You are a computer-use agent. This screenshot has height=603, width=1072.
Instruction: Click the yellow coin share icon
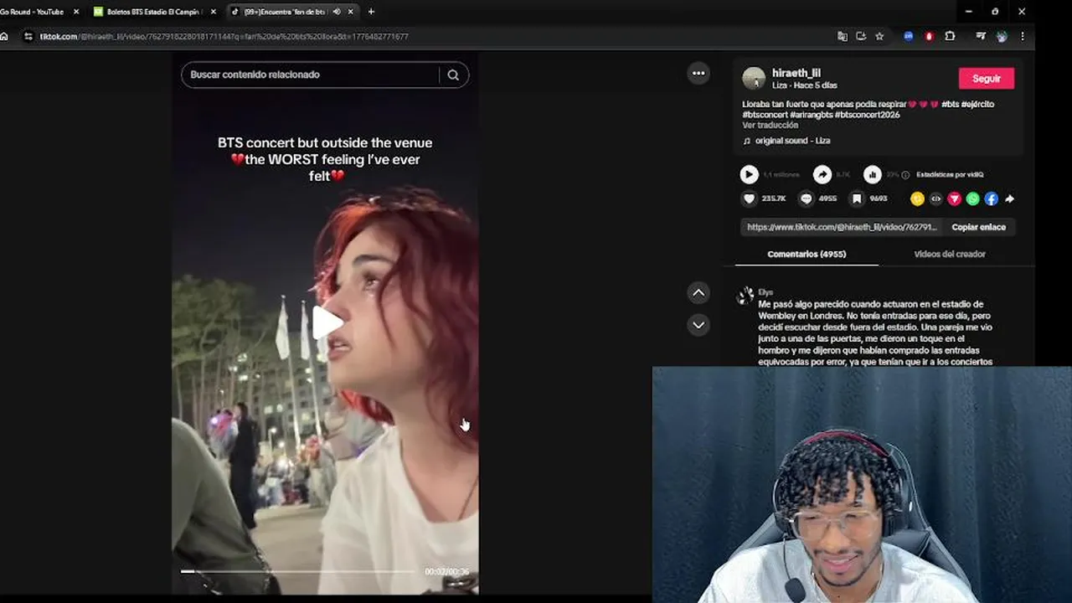coord(917,198)
